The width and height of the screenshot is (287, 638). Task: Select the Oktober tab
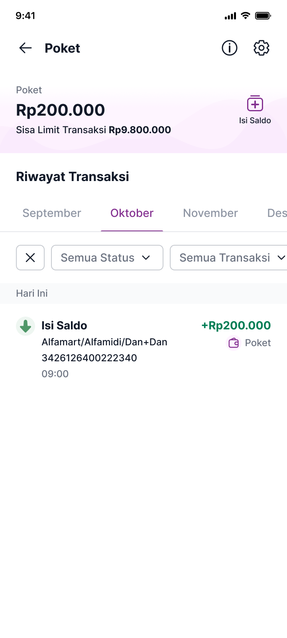coord(132,213)
